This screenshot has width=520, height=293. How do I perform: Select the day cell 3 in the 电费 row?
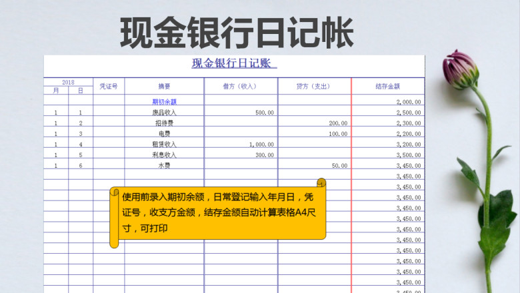tap(81, 132)
